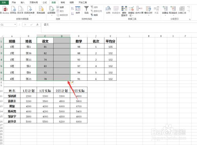Screen dimensions: 197x145
Task: Click the From Other Sources icon
Action: 30,9
